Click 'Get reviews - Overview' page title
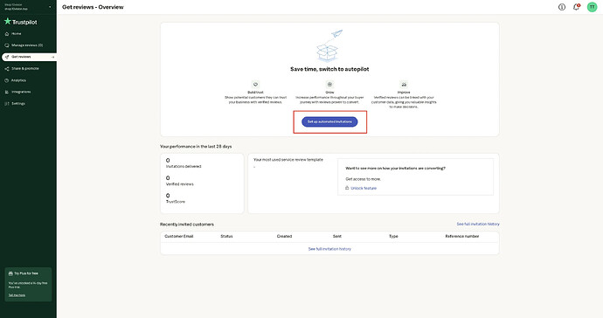This screenshot has height=318, width=603. [x=93, y=7]
